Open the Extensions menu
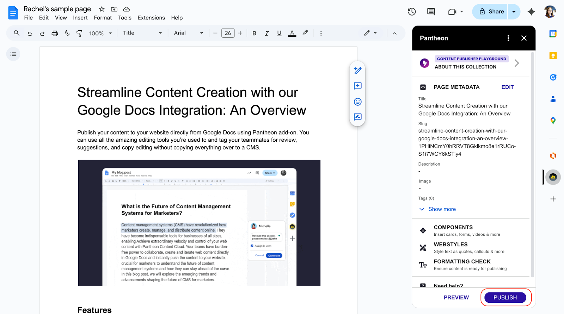Image resolution: width=564 pixels, height=314 pixels. pyautogui.click(x=151, y=18)
